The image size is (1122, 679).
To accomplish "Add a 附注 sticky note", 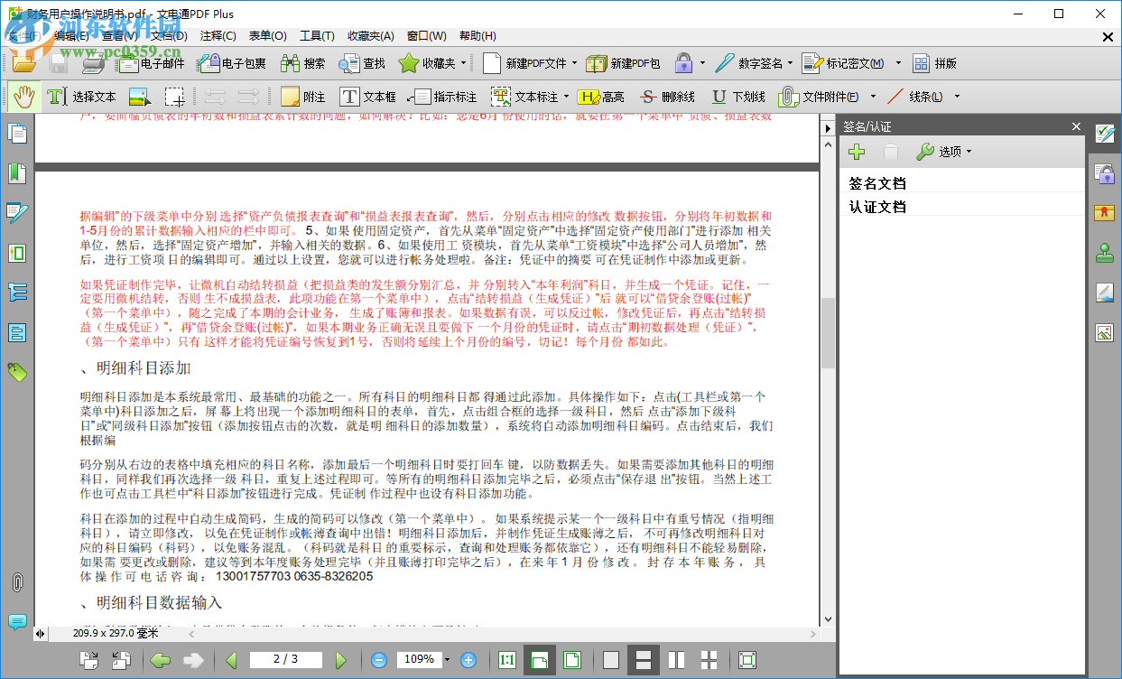I will tap(302, 96).
